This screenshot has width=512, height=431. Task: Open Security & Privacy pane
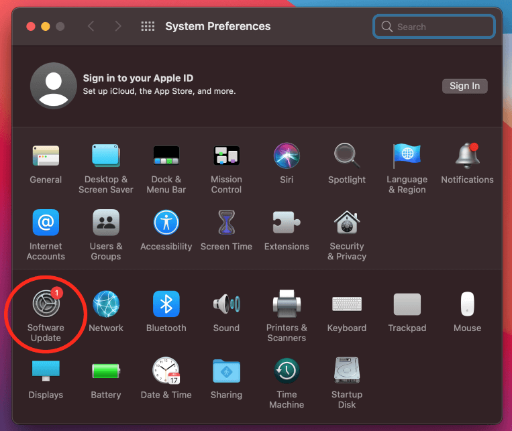[347, 223]
